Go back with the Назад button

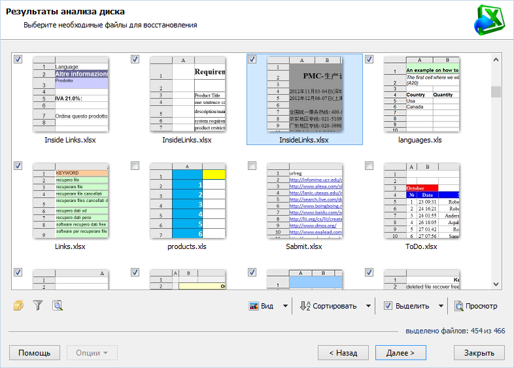pyautogui.click(x=343, y=353)
